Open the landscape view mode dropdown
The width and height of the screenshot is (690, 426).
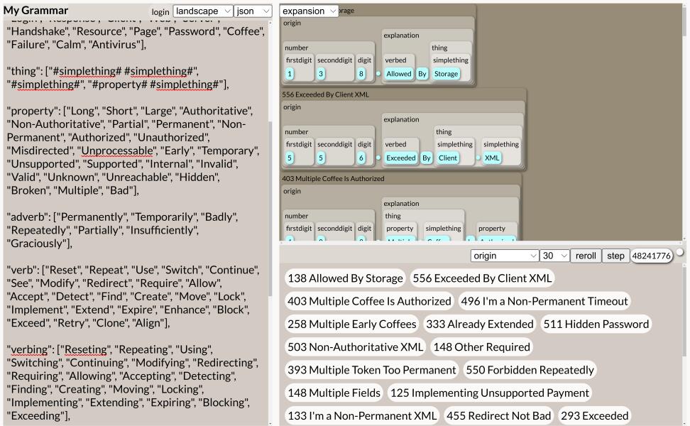[202, 11]
